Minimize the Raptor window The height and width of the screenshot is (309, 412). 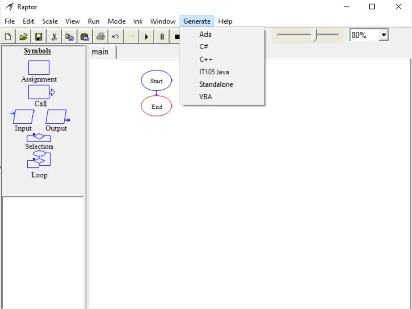pos(347,7)
